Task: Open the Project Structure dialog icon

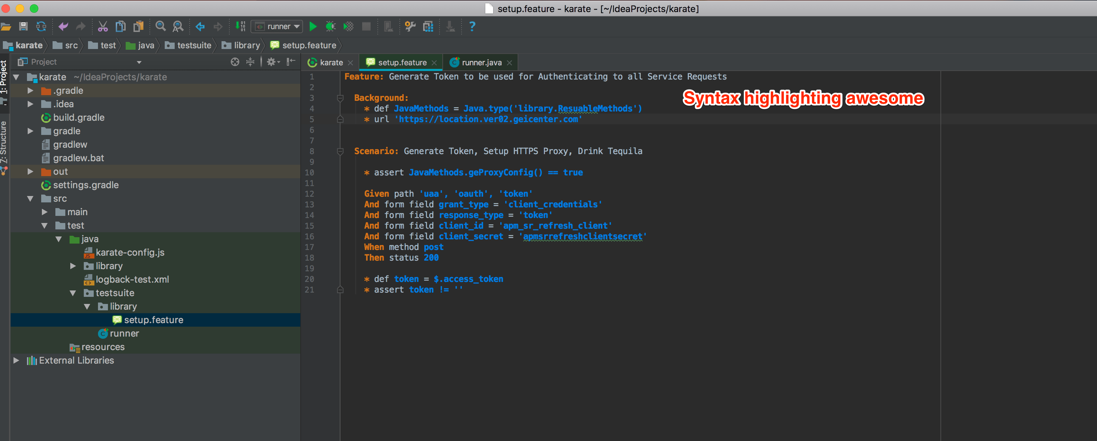Action: [x=428, y=26]
